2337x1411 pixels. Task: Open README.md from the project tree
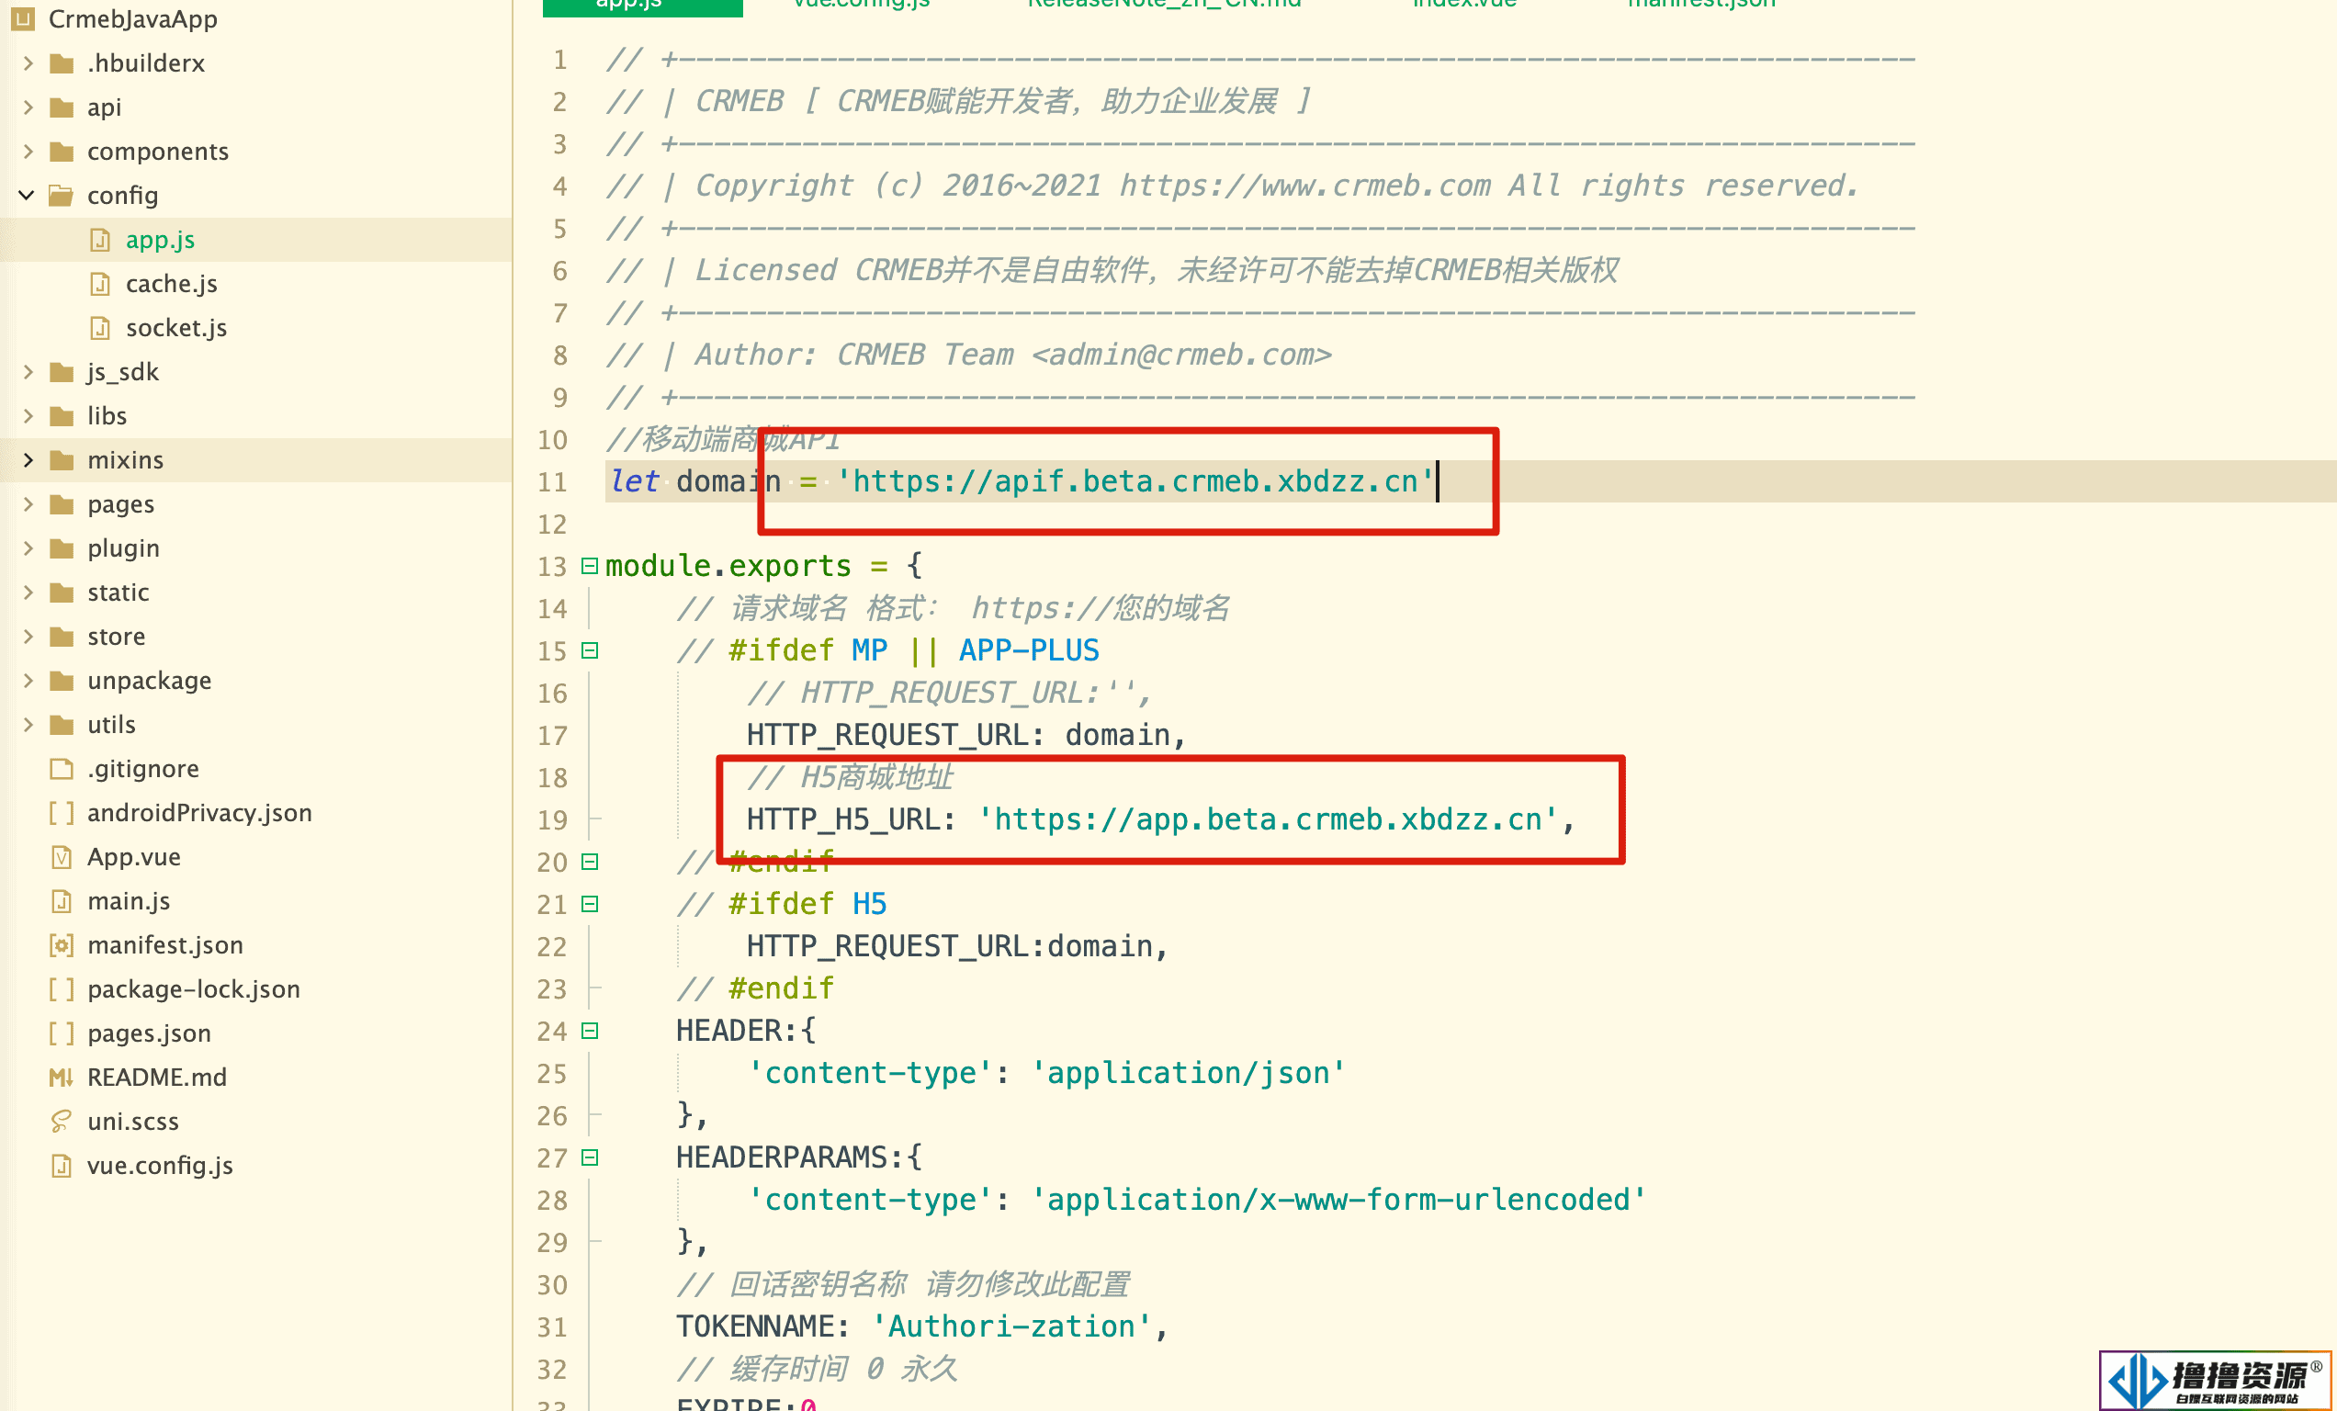156,1078
